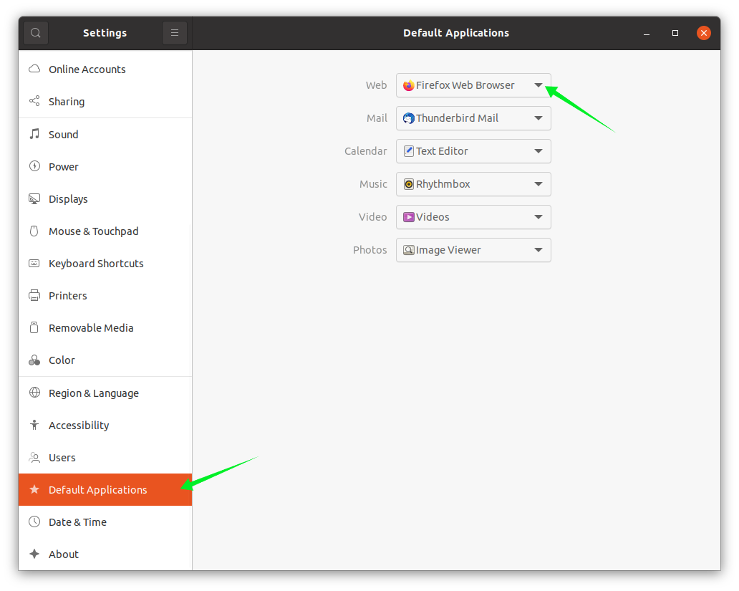Select Sound in the sidebar
The image size is (739, 591).
pos(105,135)
